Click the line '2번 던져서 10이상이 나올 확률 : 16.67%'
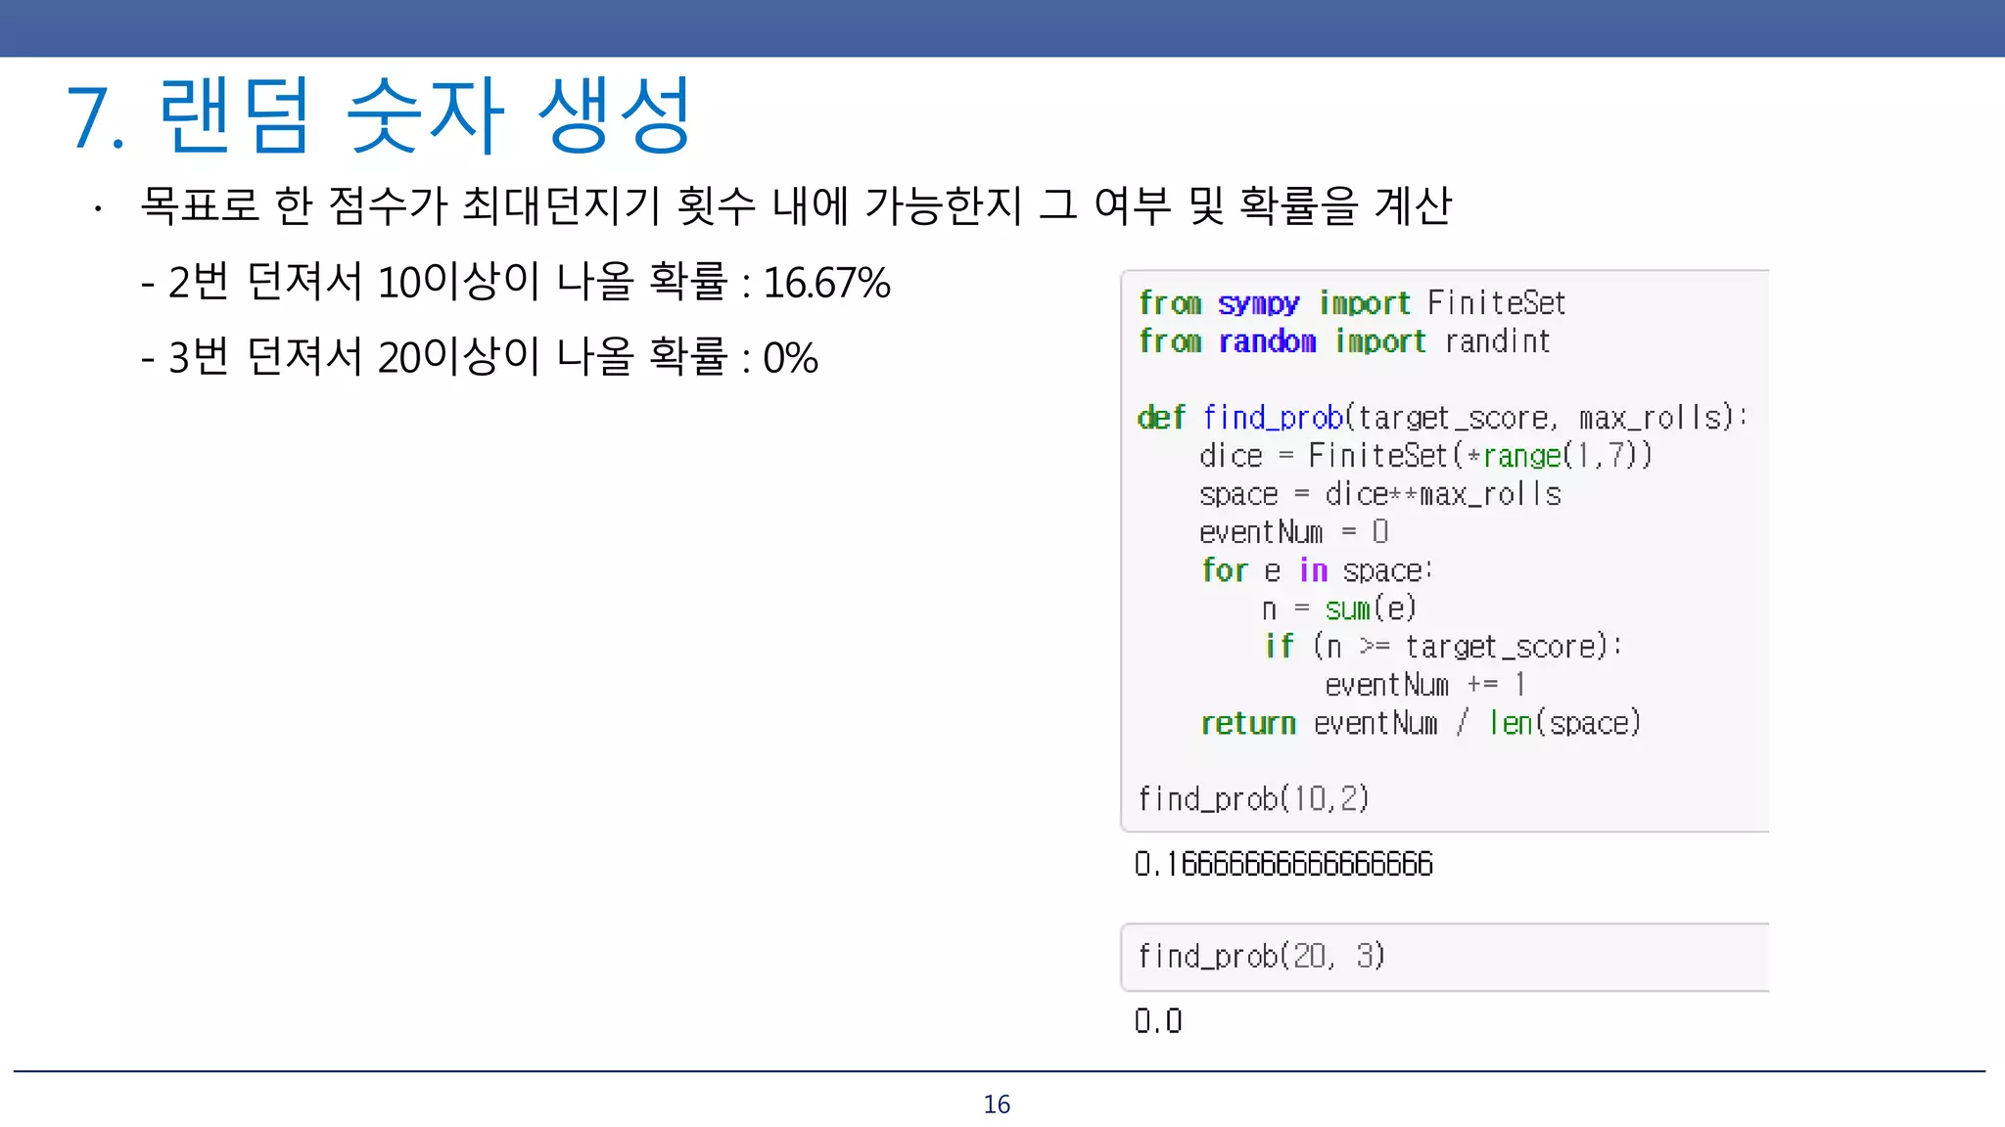The image size is (2005, 1127). pos(516,282)
